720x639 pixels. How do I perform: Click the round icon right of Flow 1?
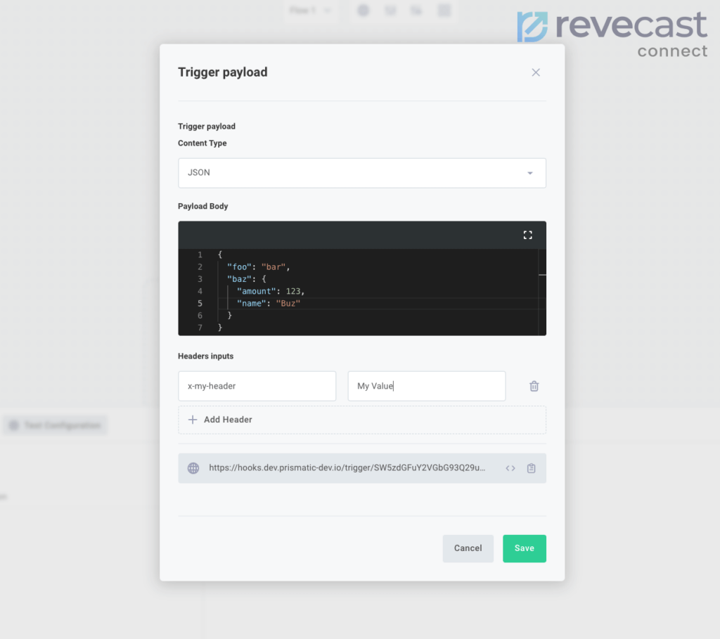click(x=363, y=11)
